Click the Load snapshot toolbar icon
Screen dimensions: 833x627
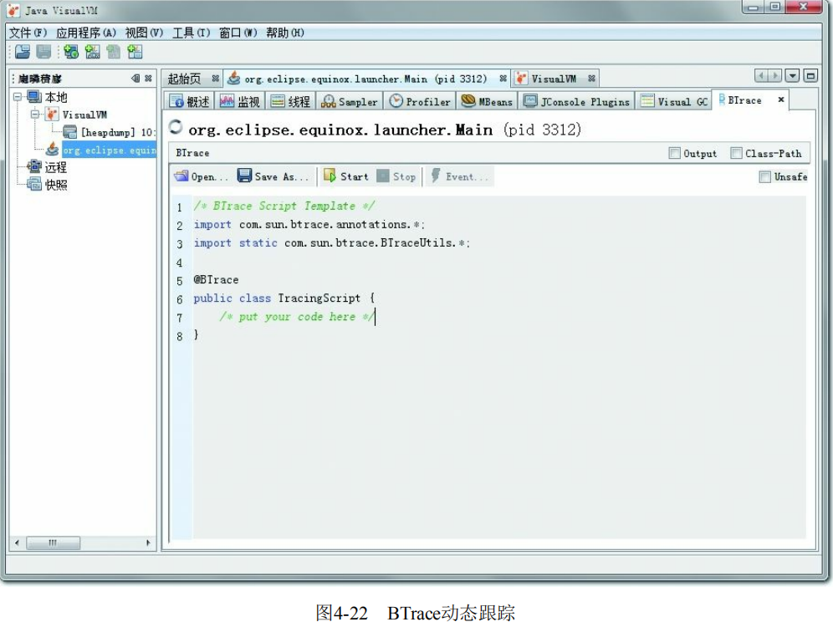(x=23, y=52)
